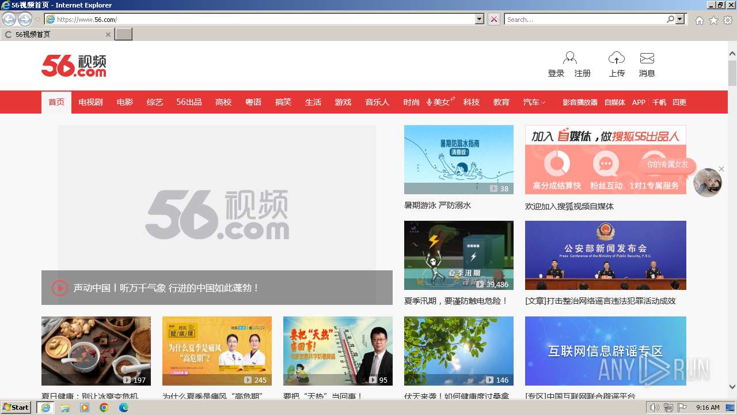Open a new blank tab
The width and height of the screenshot is (737, 415).
(124, 34)
